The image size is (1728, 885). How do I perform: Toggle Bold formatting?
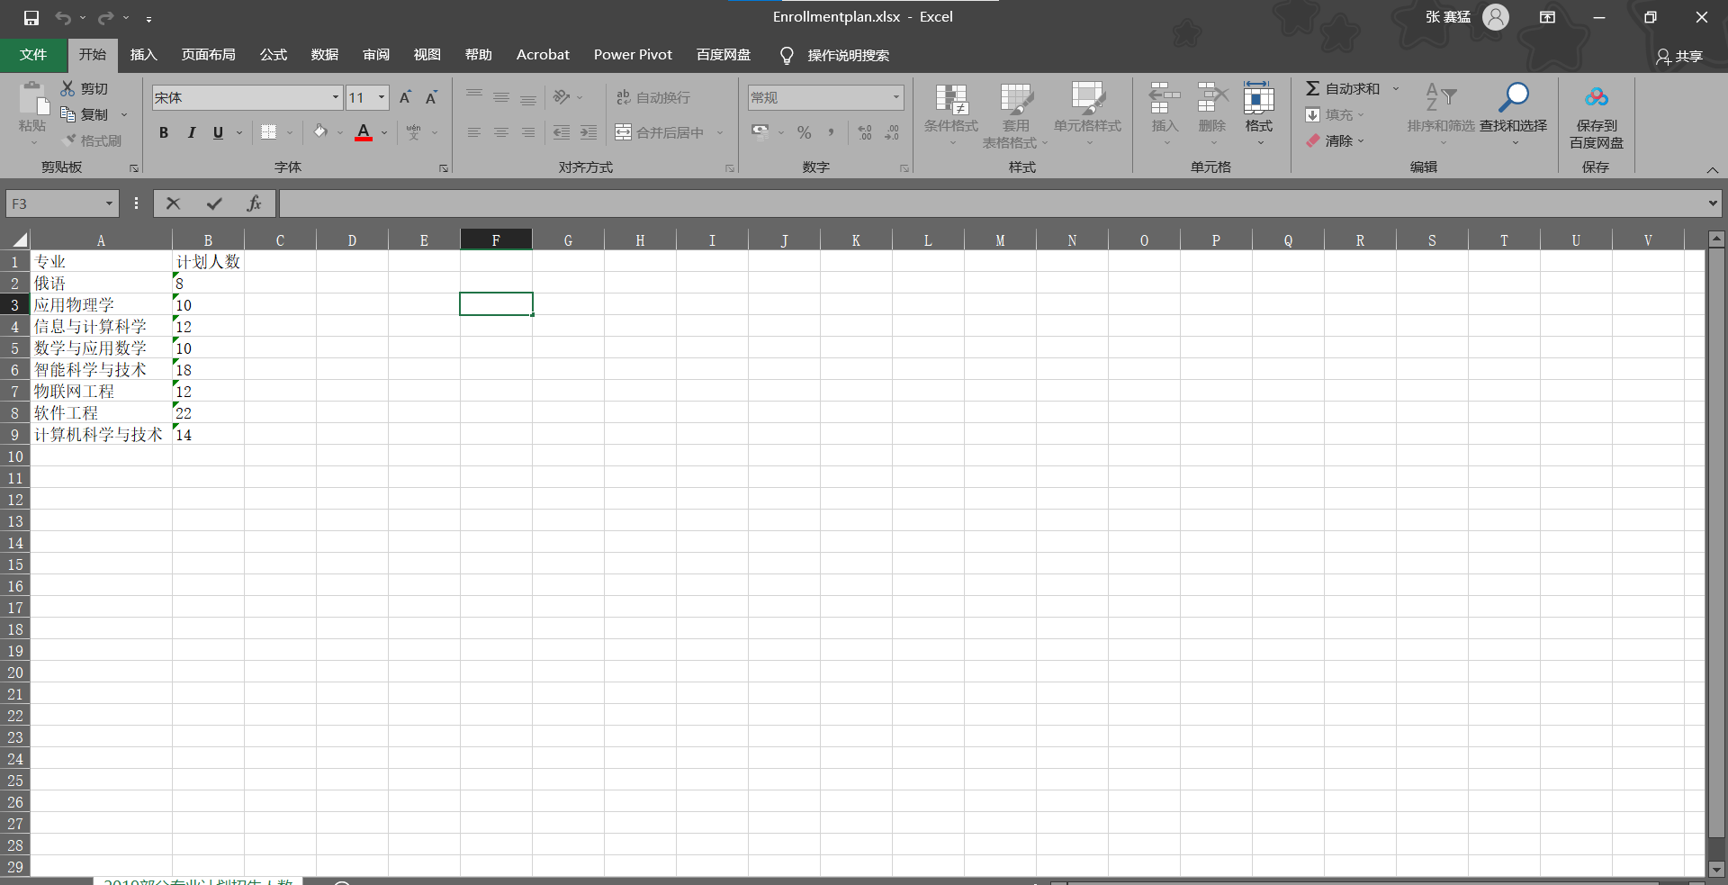(164, 132)
